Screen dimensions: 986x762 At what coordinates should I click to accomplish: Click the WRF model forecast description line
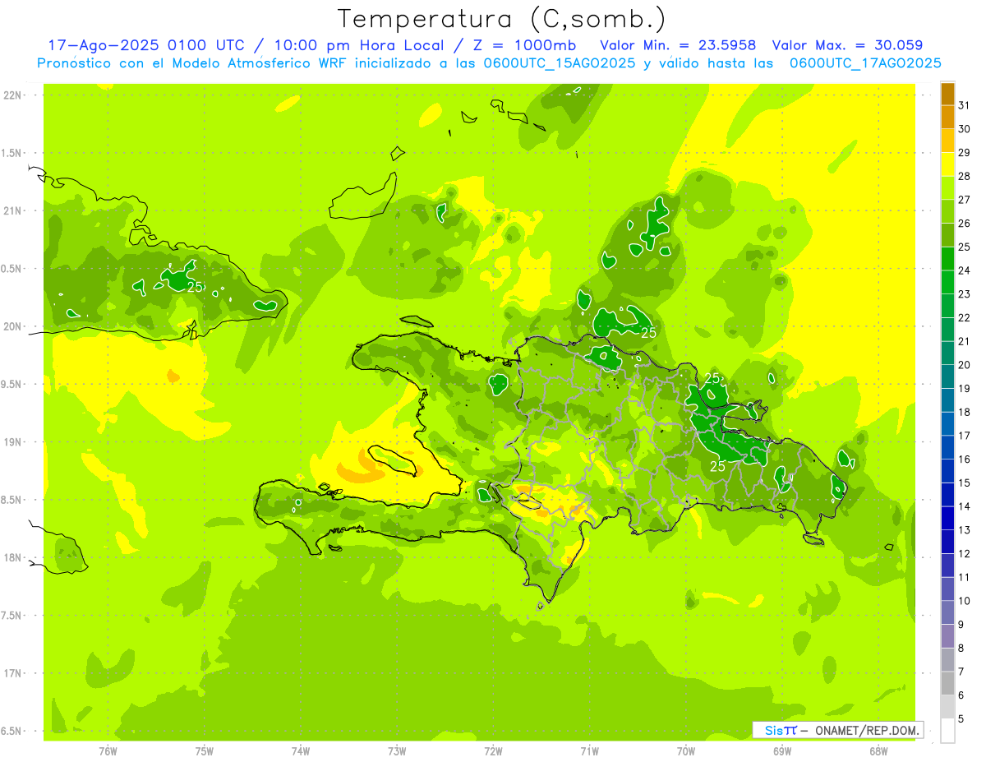489,63
